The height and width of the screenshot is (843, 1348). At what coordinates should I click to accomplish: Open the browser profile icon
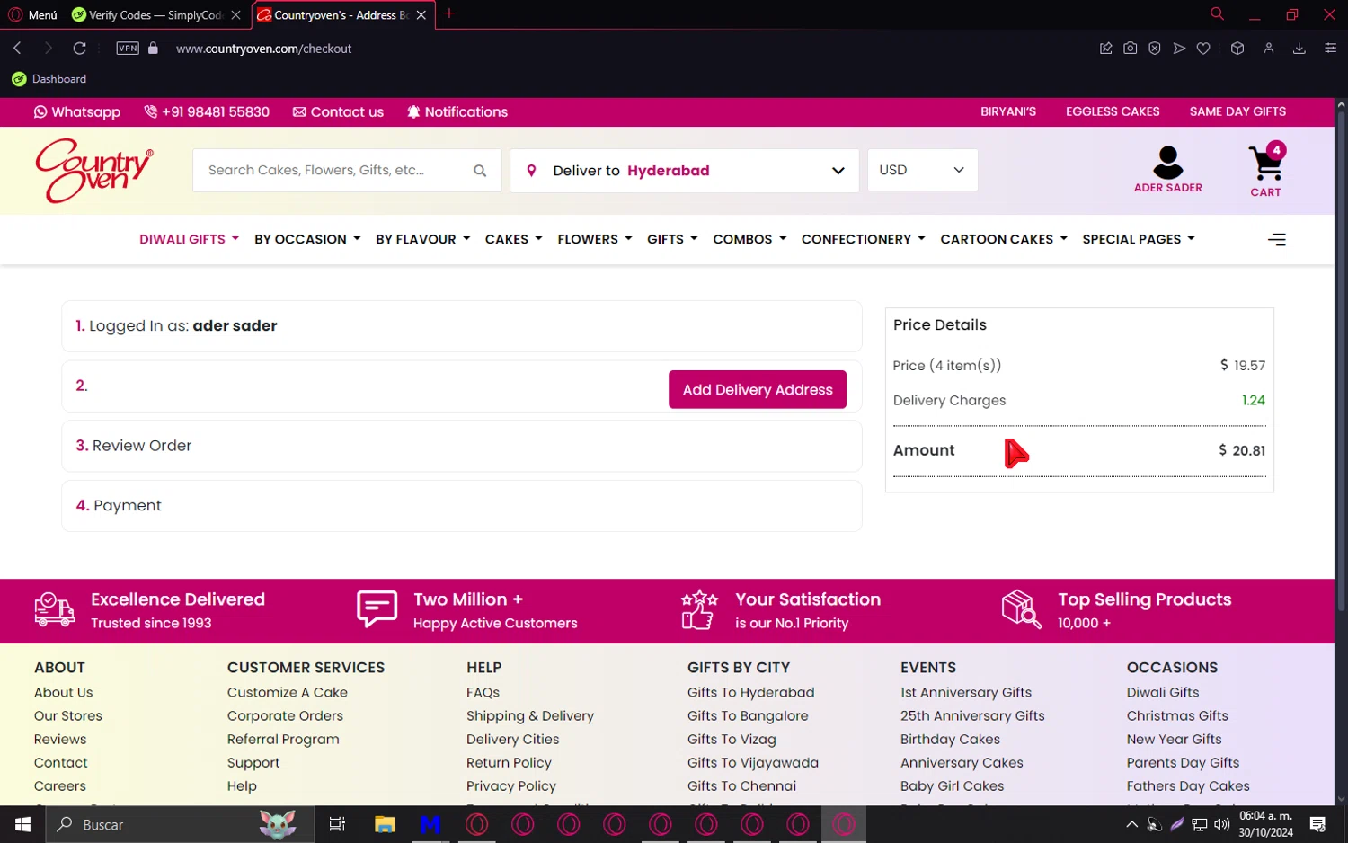click(x=1268, y=49)
